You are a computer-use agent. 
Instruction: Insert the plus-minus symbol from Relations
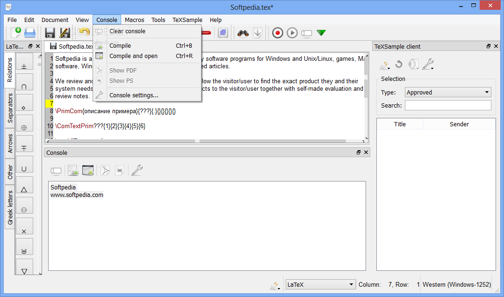click(x=24, y=61)
